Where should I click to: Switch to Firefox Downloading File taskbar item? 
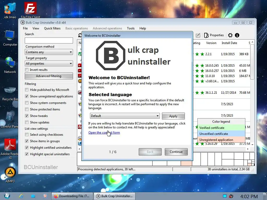point(72,196)
